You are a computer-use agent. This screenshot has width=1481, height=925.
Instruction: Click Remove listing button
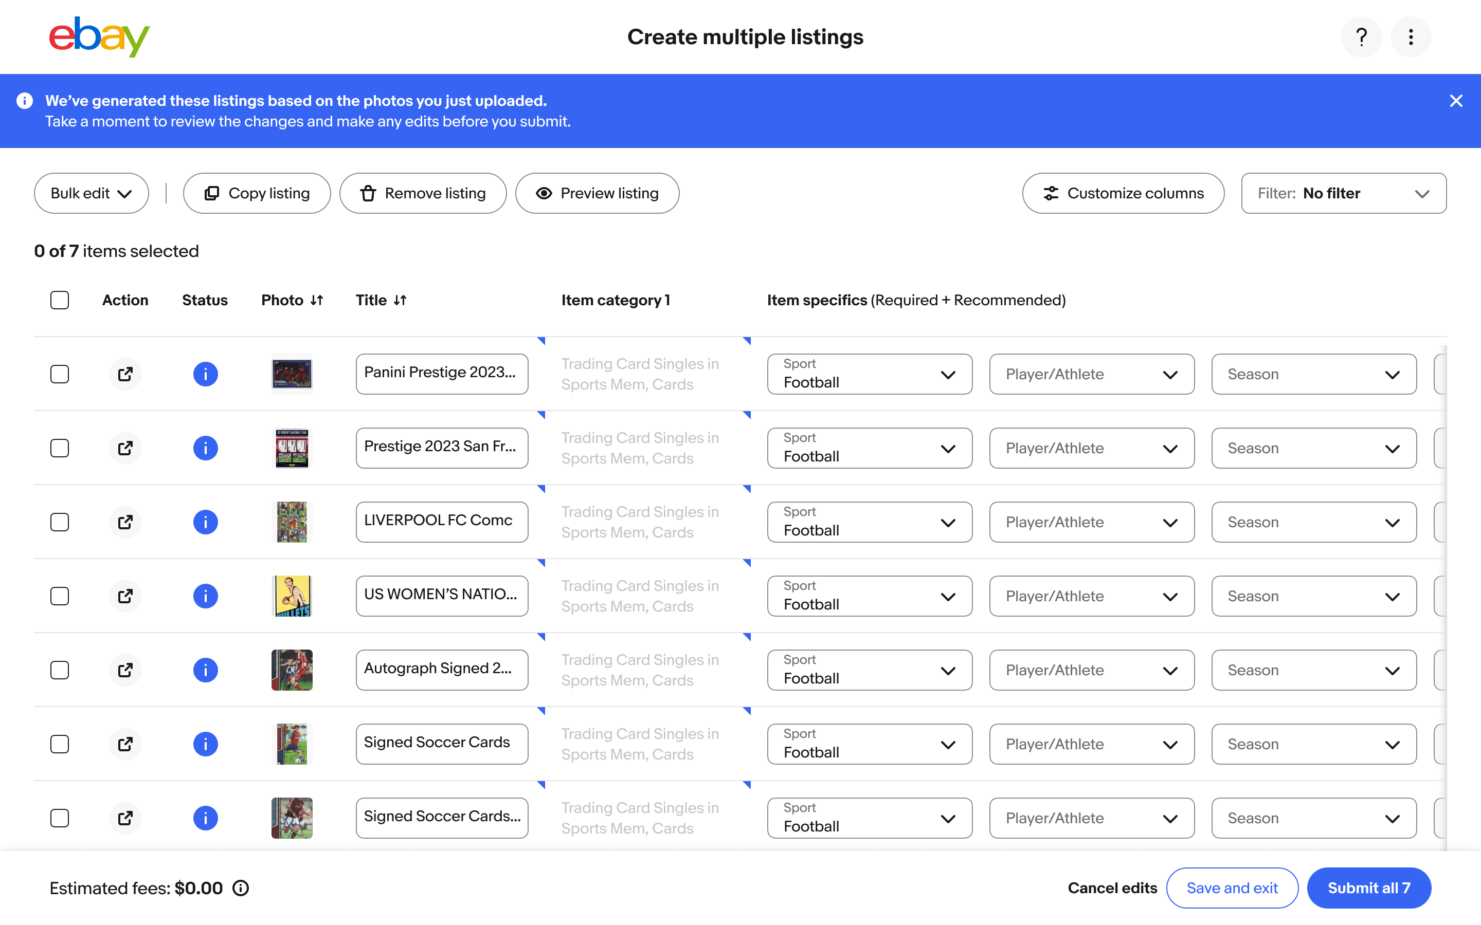click(423, 193)
